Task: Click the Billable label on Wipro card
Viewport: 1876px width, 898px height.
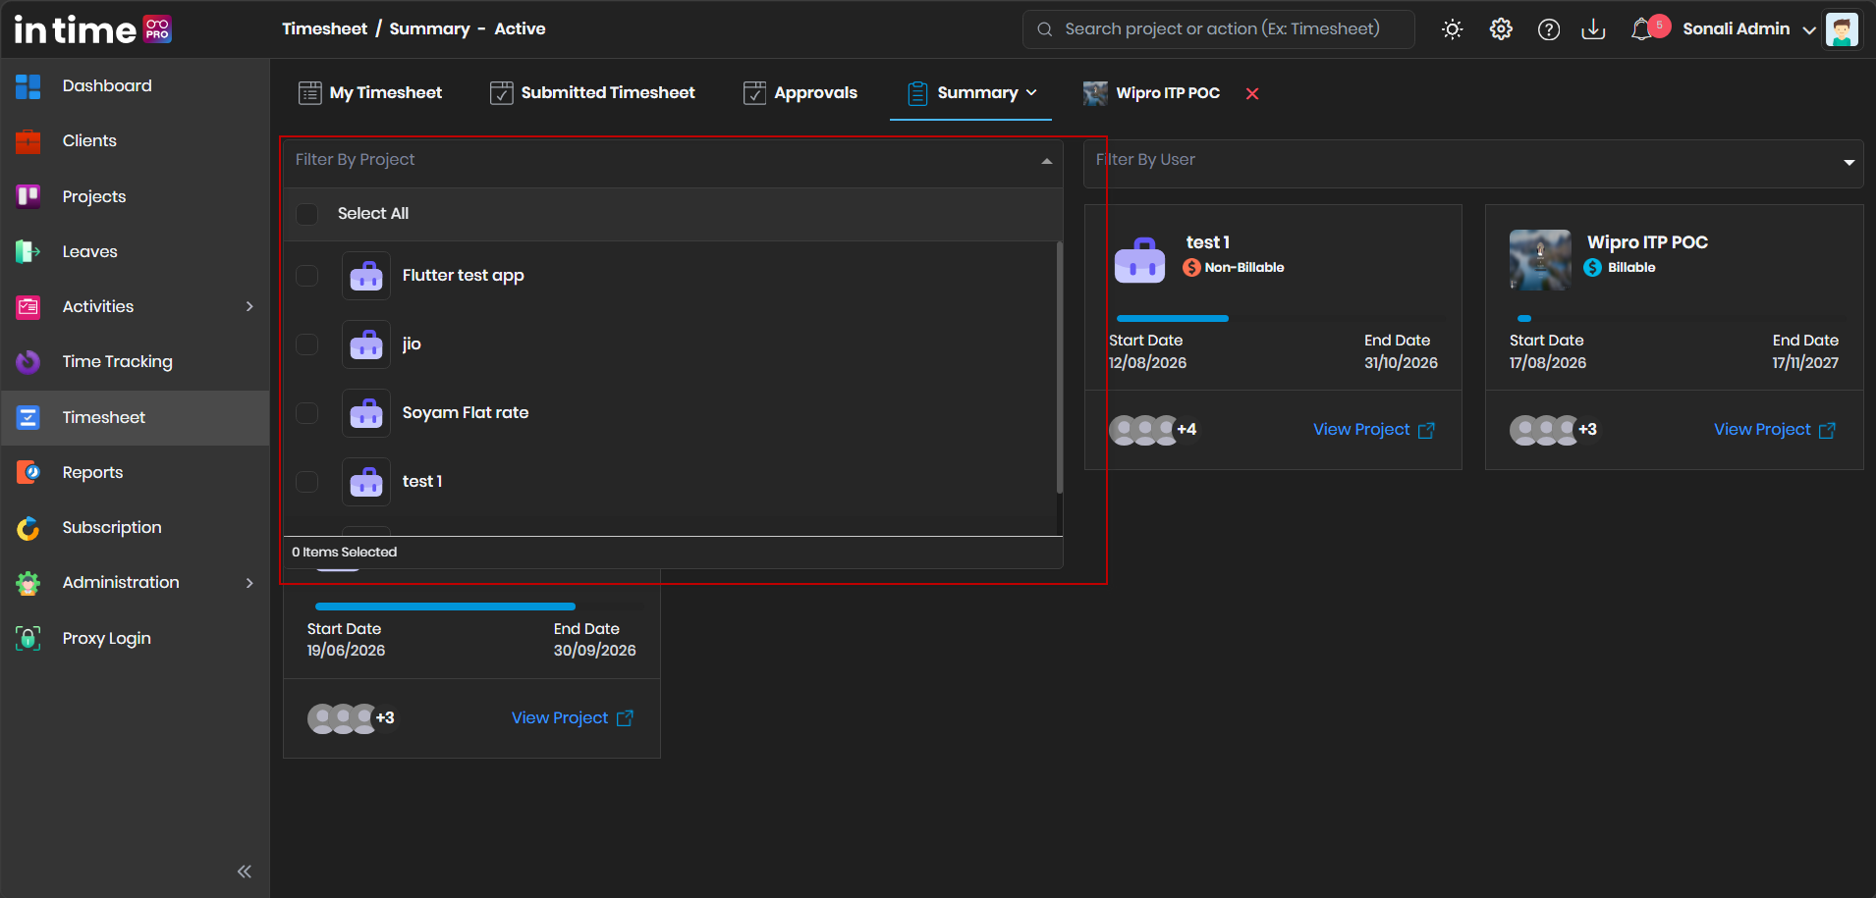Action: coord(1631,268)
